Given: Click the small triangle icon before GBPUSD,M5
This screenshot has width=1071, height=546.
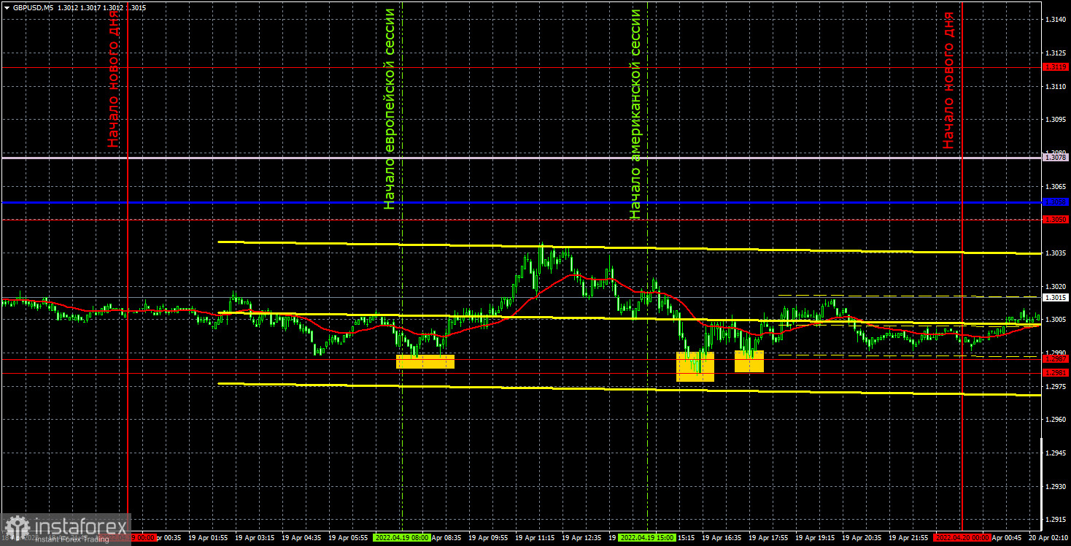Looking at the screenshot, I should point(6,7).
